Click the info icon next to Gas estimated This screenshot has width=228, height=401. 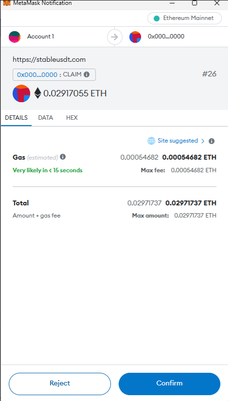coord(63,157)
